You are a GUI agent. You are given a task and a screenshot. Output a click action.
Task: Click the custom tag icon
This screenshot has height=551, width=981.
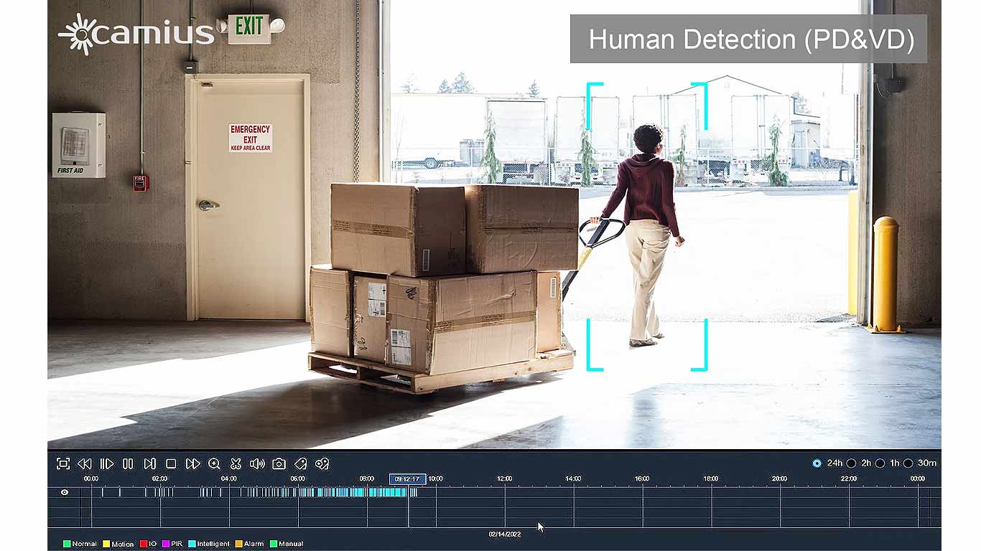[x=322, y=464]
